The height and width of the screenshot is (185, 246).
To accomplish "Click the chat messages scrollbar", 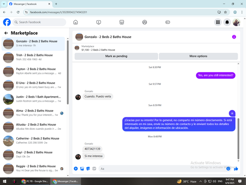I will (x=238, y=139).
